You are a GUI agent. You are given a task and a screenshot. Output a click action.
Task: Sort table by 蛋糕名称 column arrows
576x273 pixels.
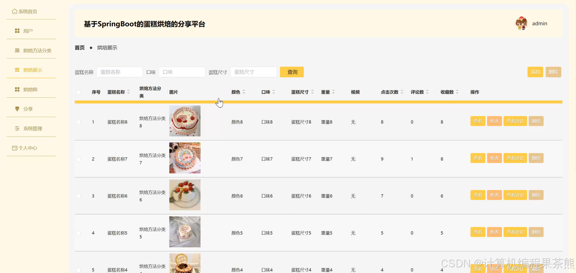point(128,92)
